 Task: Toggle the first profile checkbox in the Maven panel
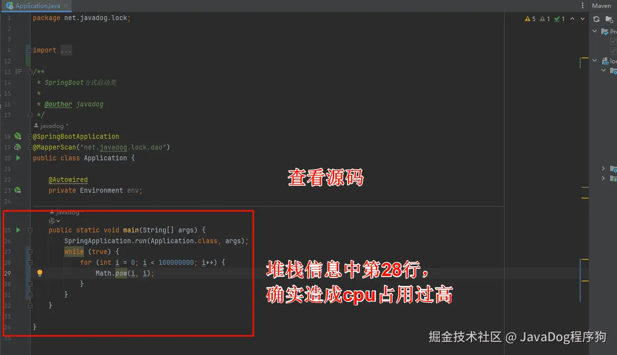click(x=613, y=41)
